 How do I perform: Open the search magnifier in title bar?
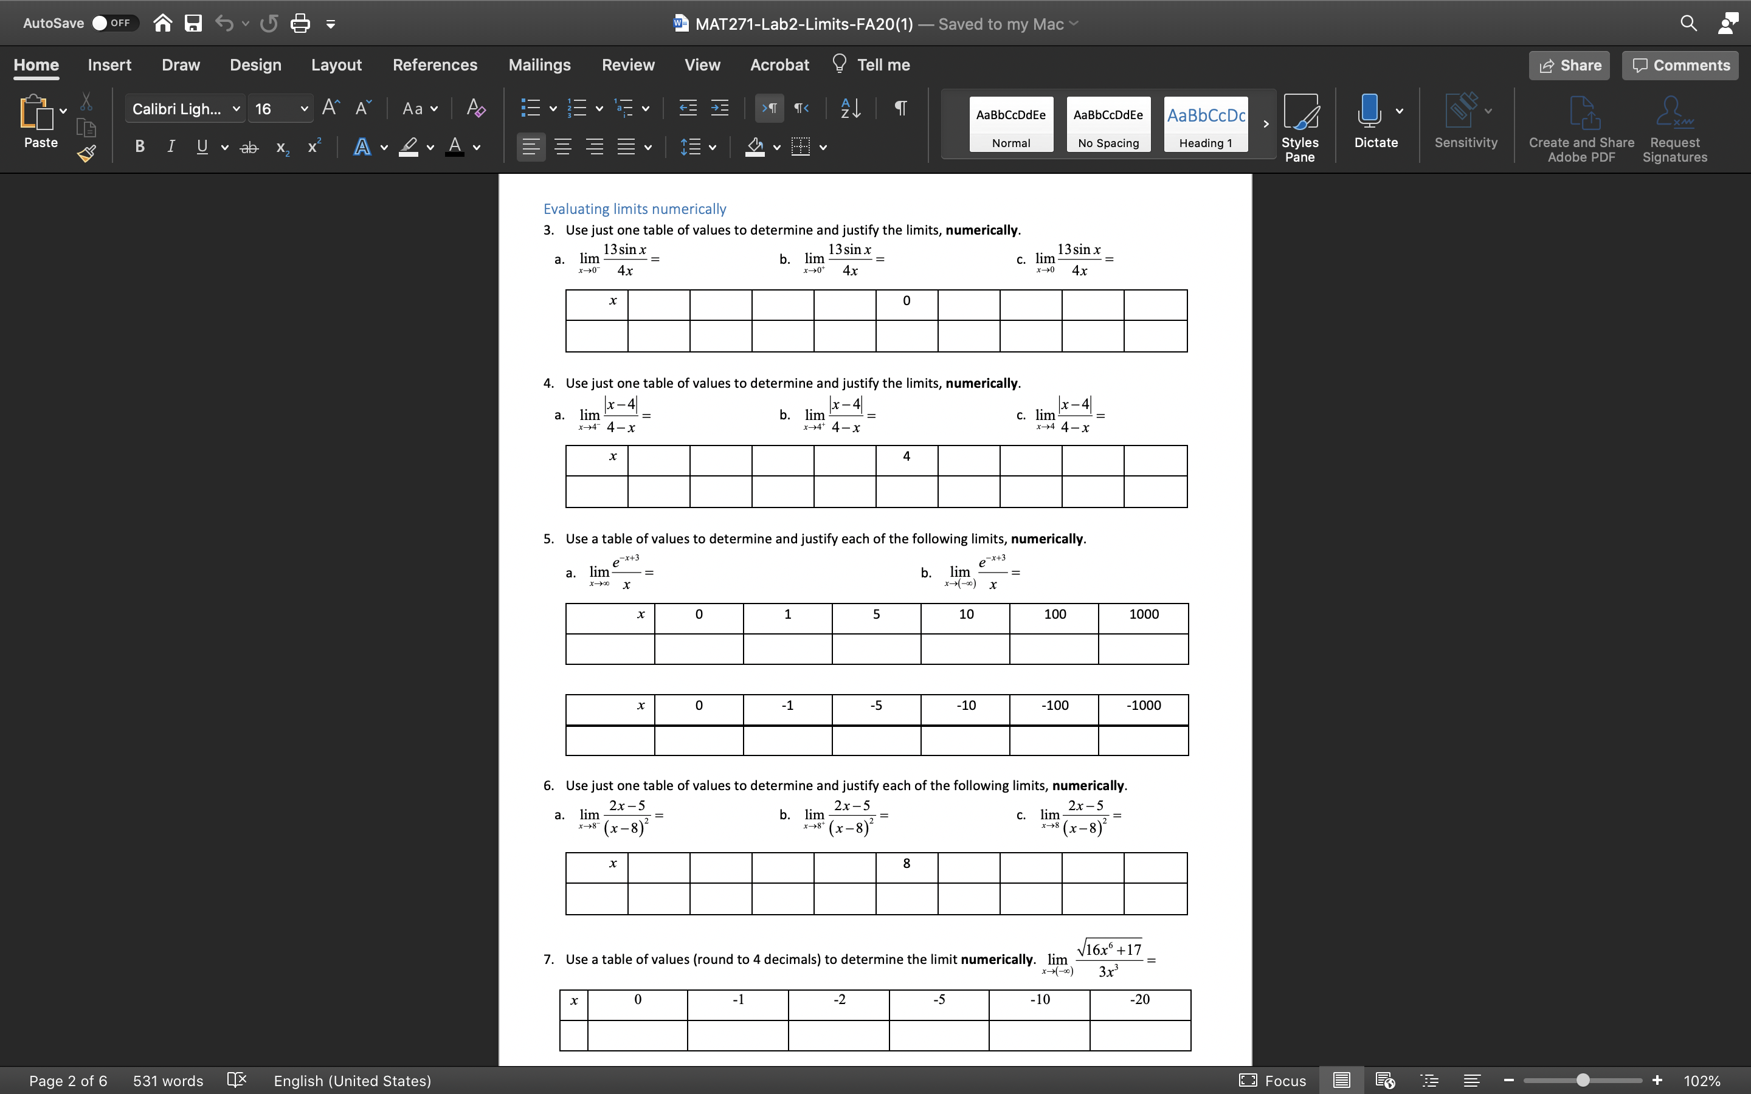[1688, 23]
